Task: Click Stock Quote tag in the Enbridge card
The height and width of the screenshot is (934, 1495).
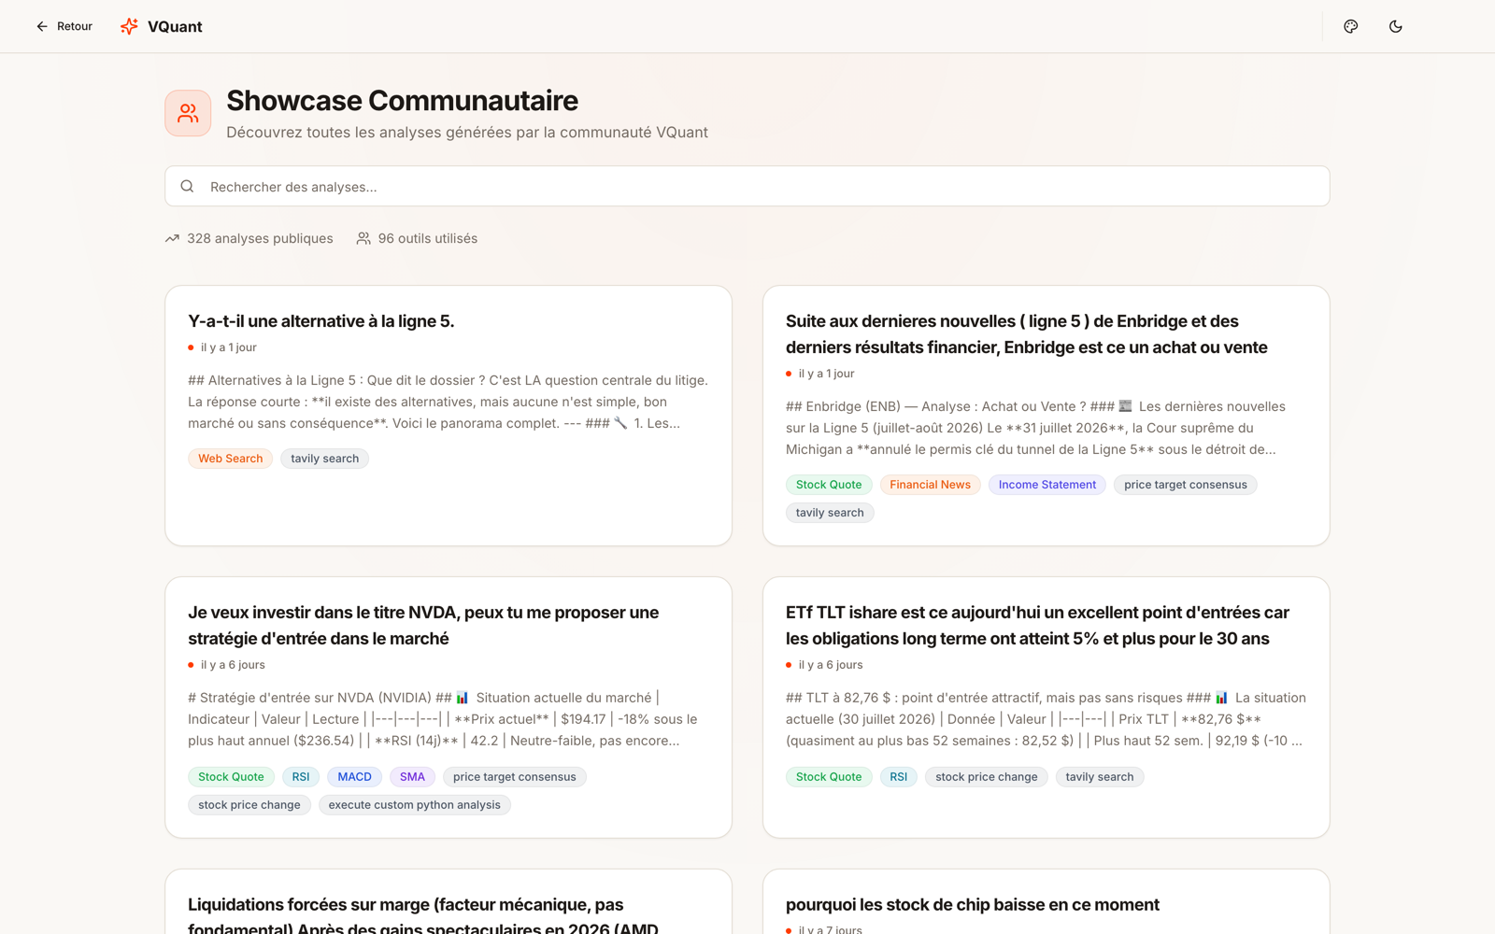Action: click(x=829, y=485)
